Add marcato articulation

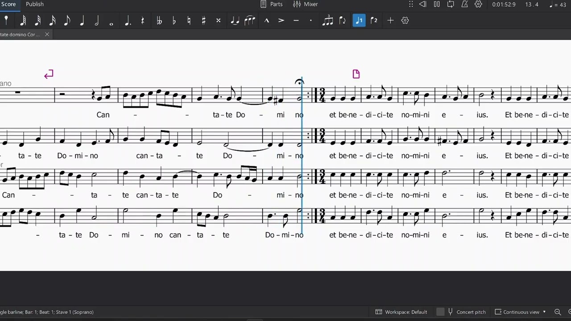point(267,20)
